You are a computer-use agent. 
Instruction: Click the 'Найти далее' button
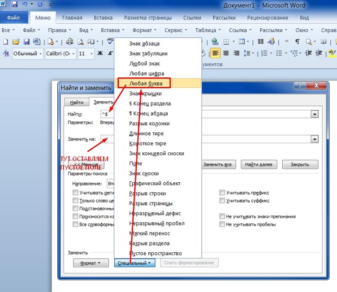click(x=259, y=165)
